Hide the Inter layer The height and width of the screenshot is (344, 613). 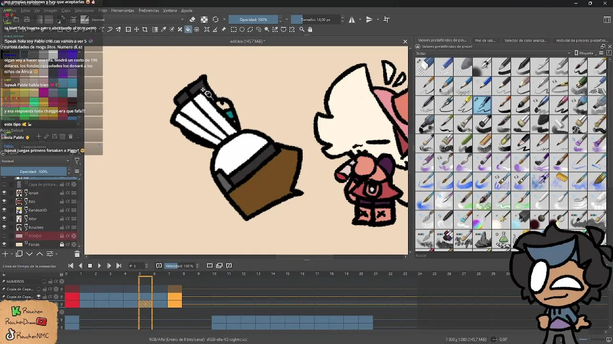click(4, 219)
